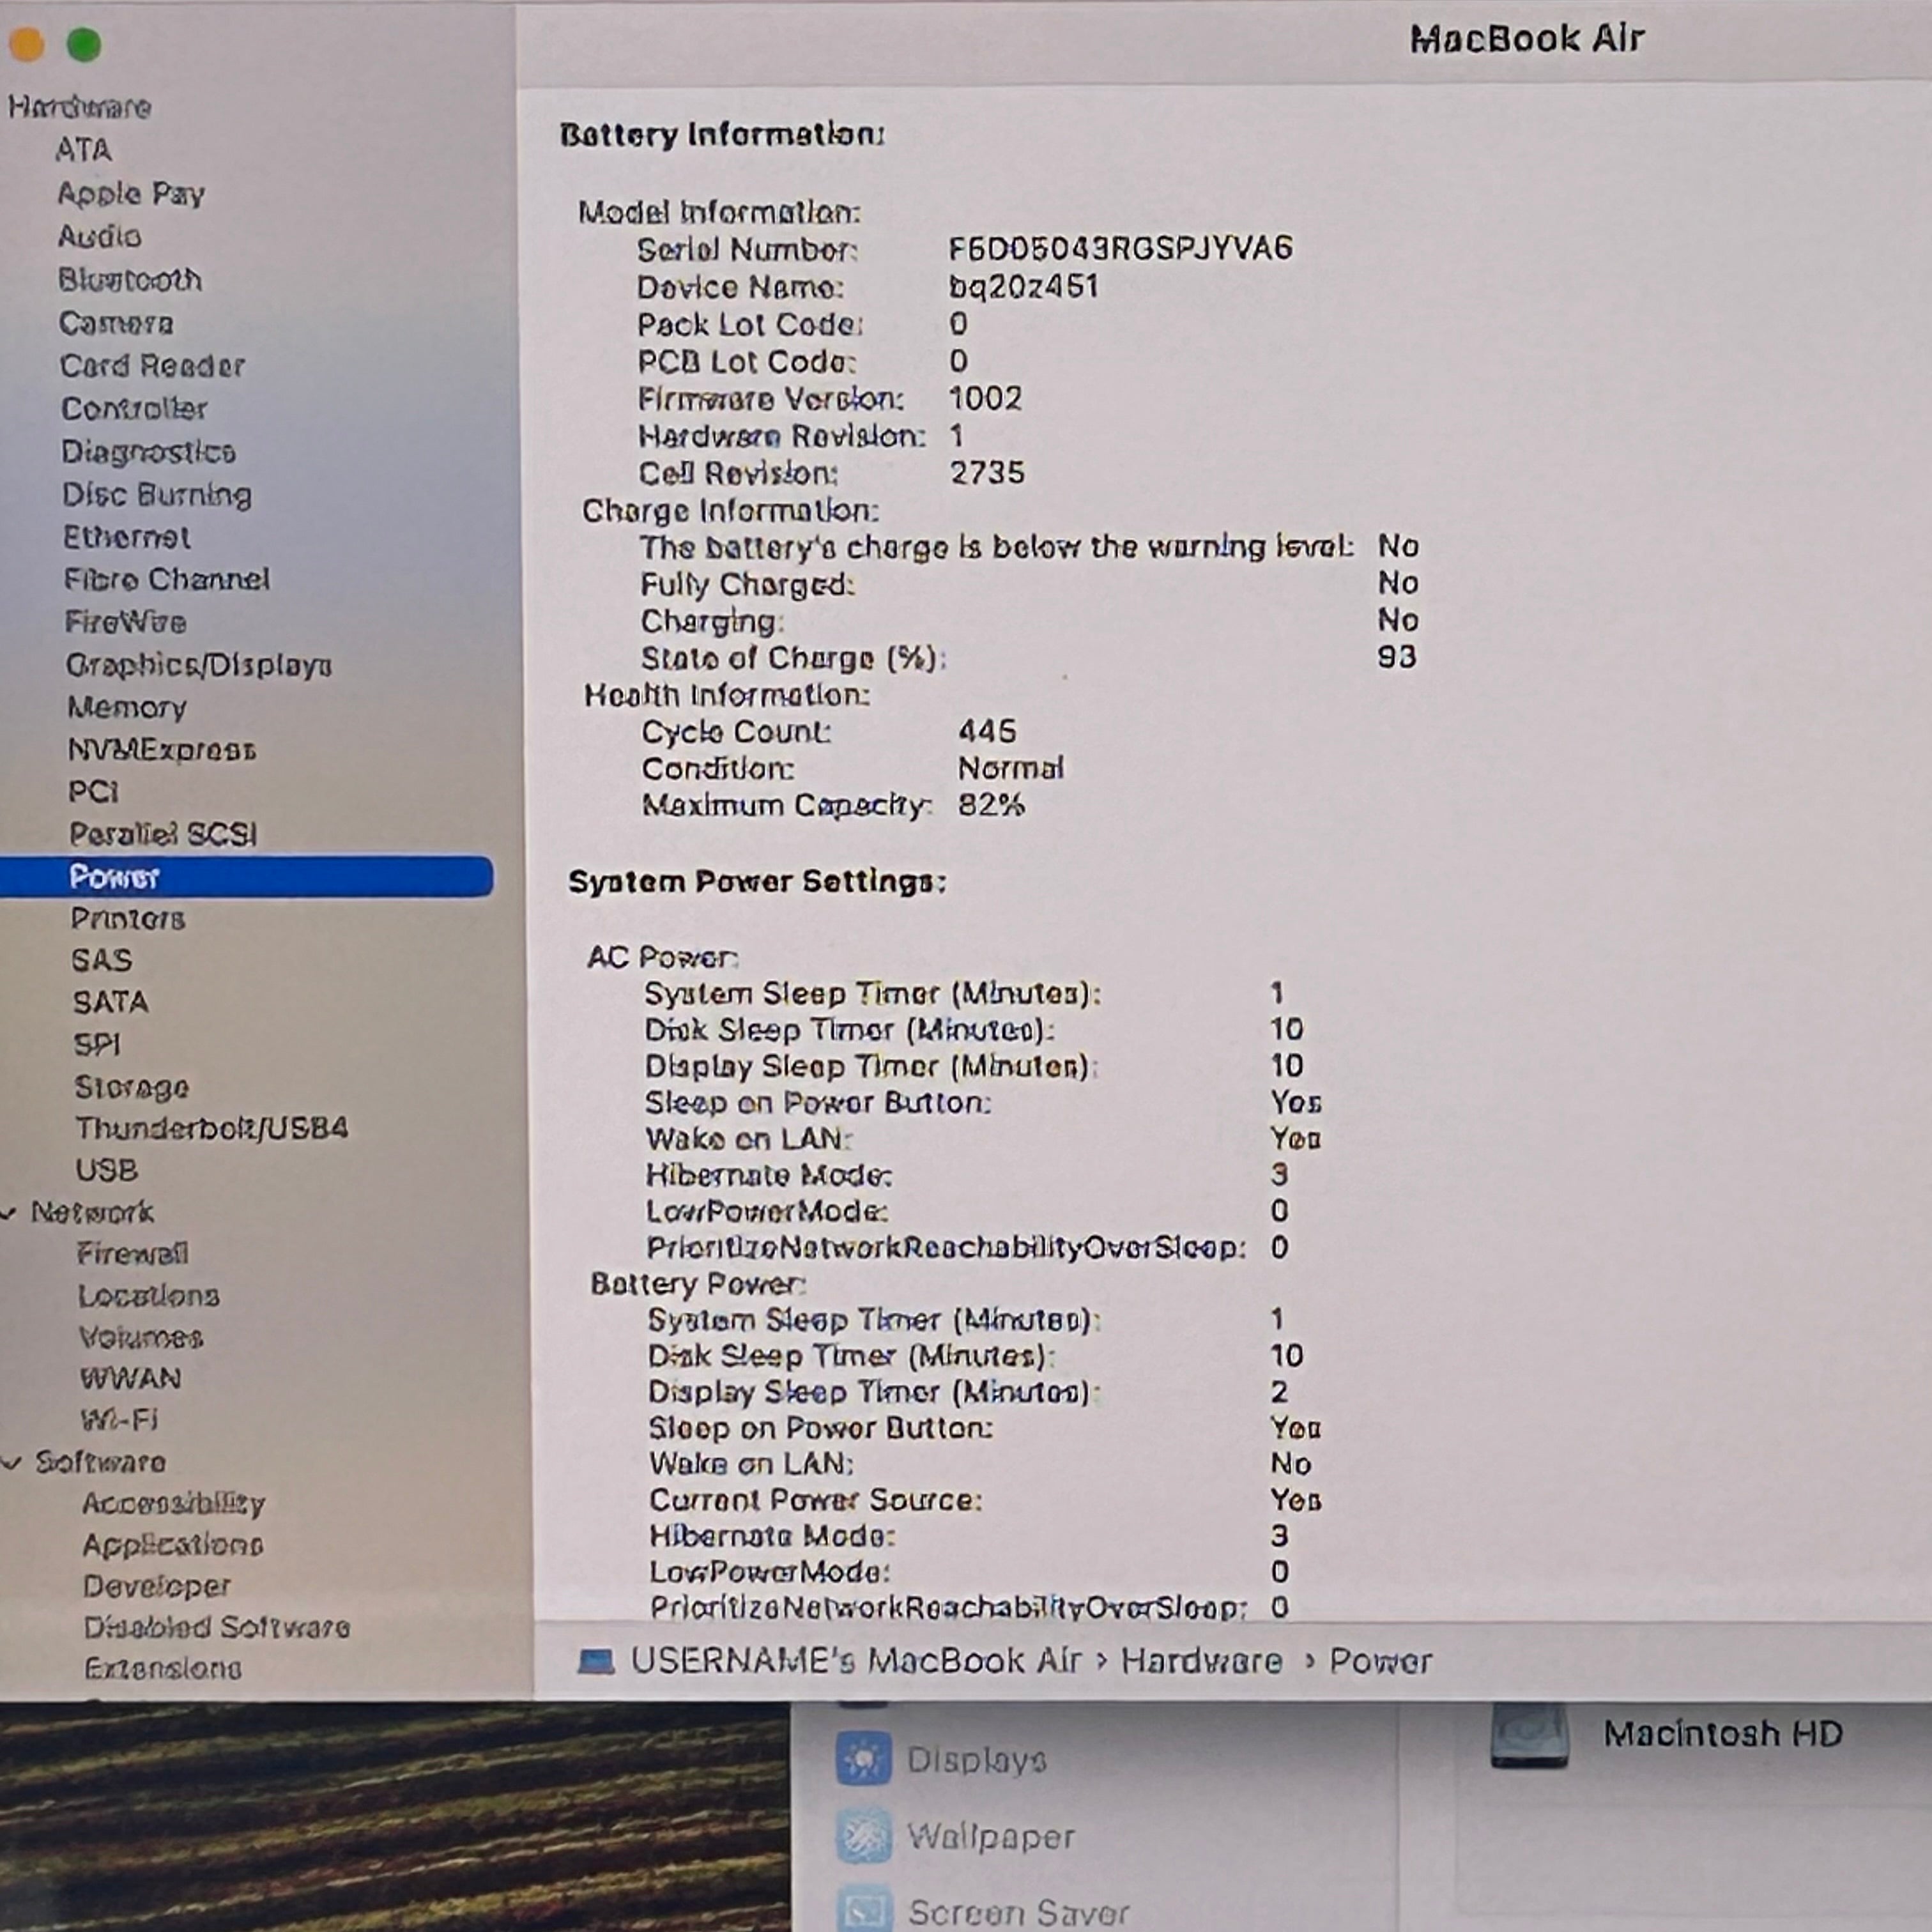This screenshot has height=1932, width=1932.
Task: Click the yellow minimize window button
Action: pyautogui.click(x=26, y=44)
